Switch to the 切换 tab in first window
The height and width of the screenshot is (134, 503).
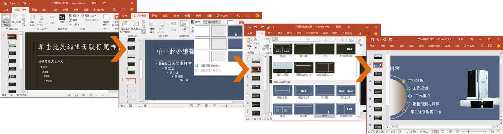[x=55, y=10]
